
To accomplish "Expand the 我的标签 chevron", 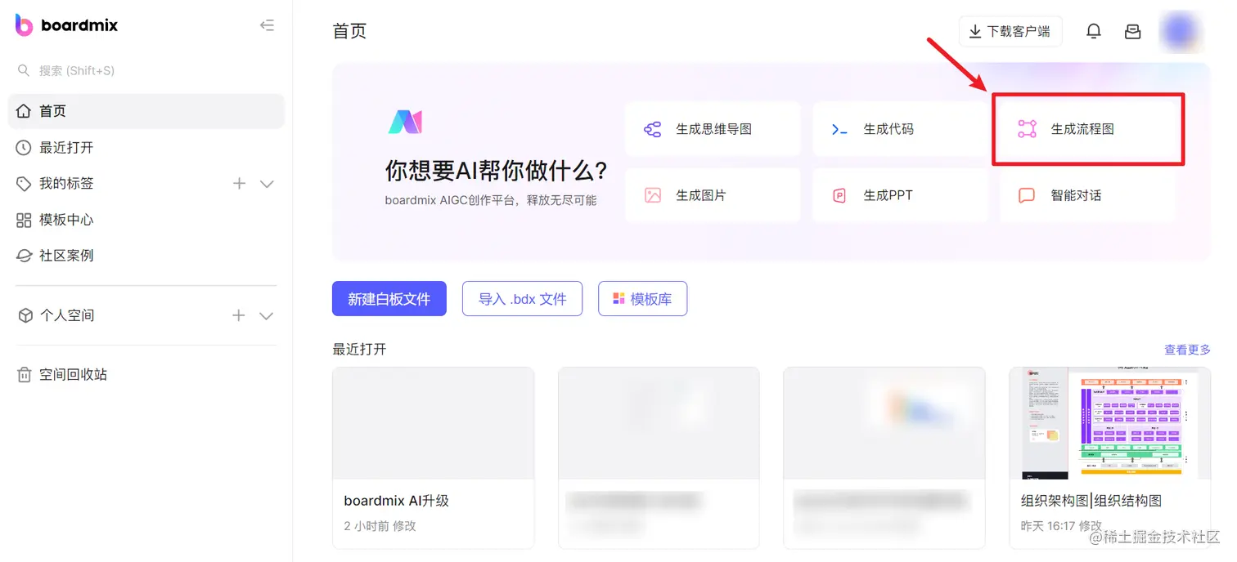I will (x=267, y=184).
